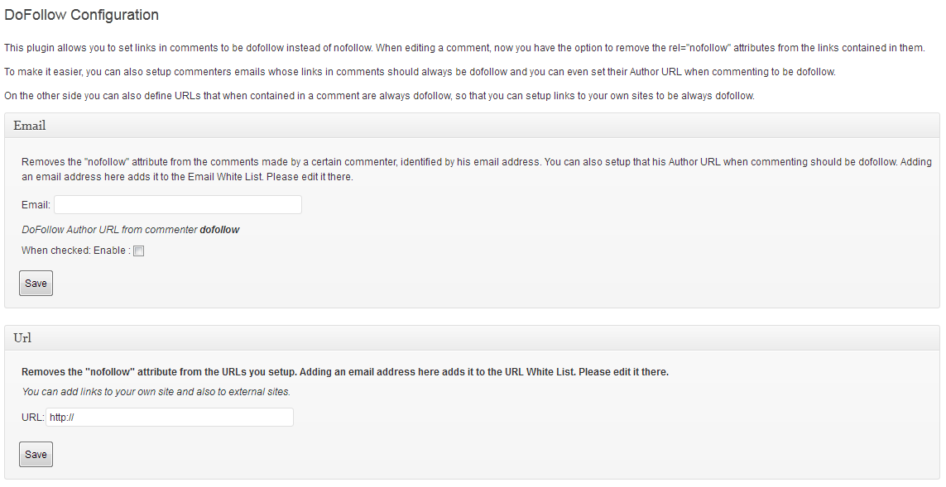Click the Email address input field

point(177,205)
